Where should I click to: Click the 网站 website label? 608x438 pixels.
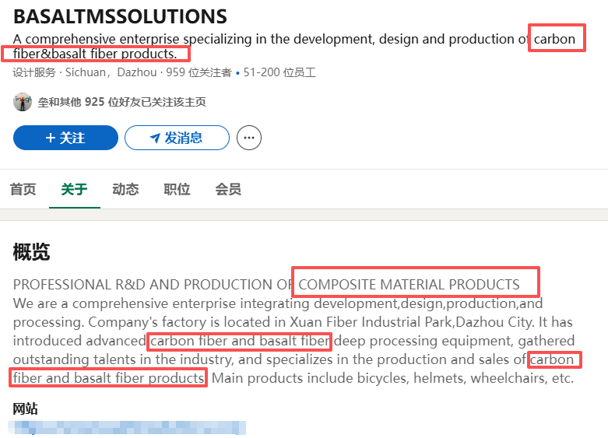click(25, 408)
